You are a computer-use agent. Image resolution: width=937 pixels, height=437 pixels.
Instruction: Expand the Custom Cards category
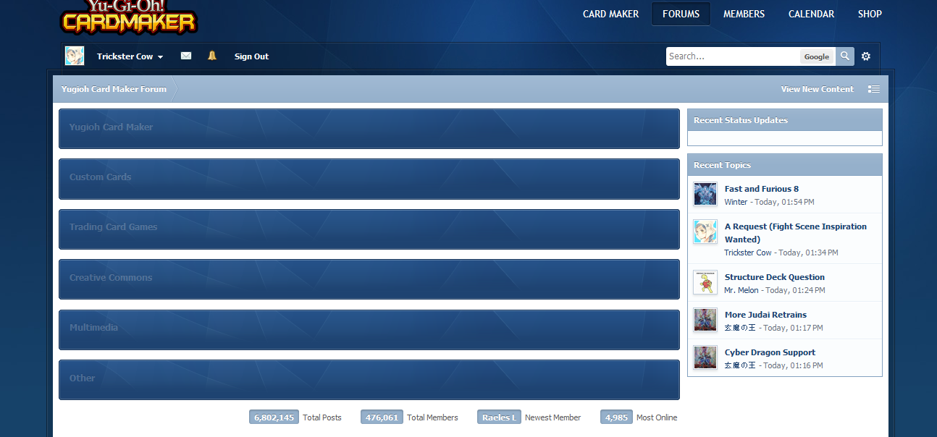click(369, 179)
